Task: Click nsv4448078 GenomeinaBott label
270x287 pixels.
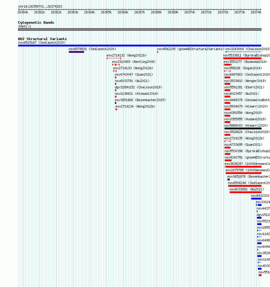Action: coord(247,100)
